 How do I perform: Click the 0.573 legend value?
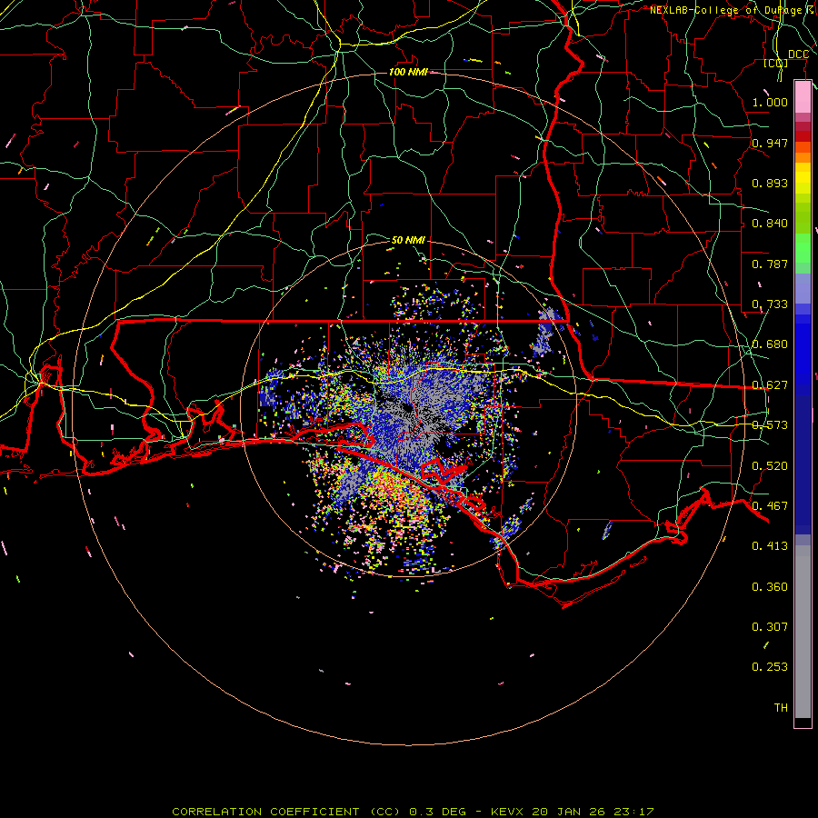click(770, 425)
